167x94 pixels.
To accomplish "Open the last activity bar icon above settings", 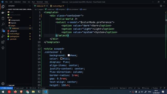I will pyautogui.click(x=3, y=48).
